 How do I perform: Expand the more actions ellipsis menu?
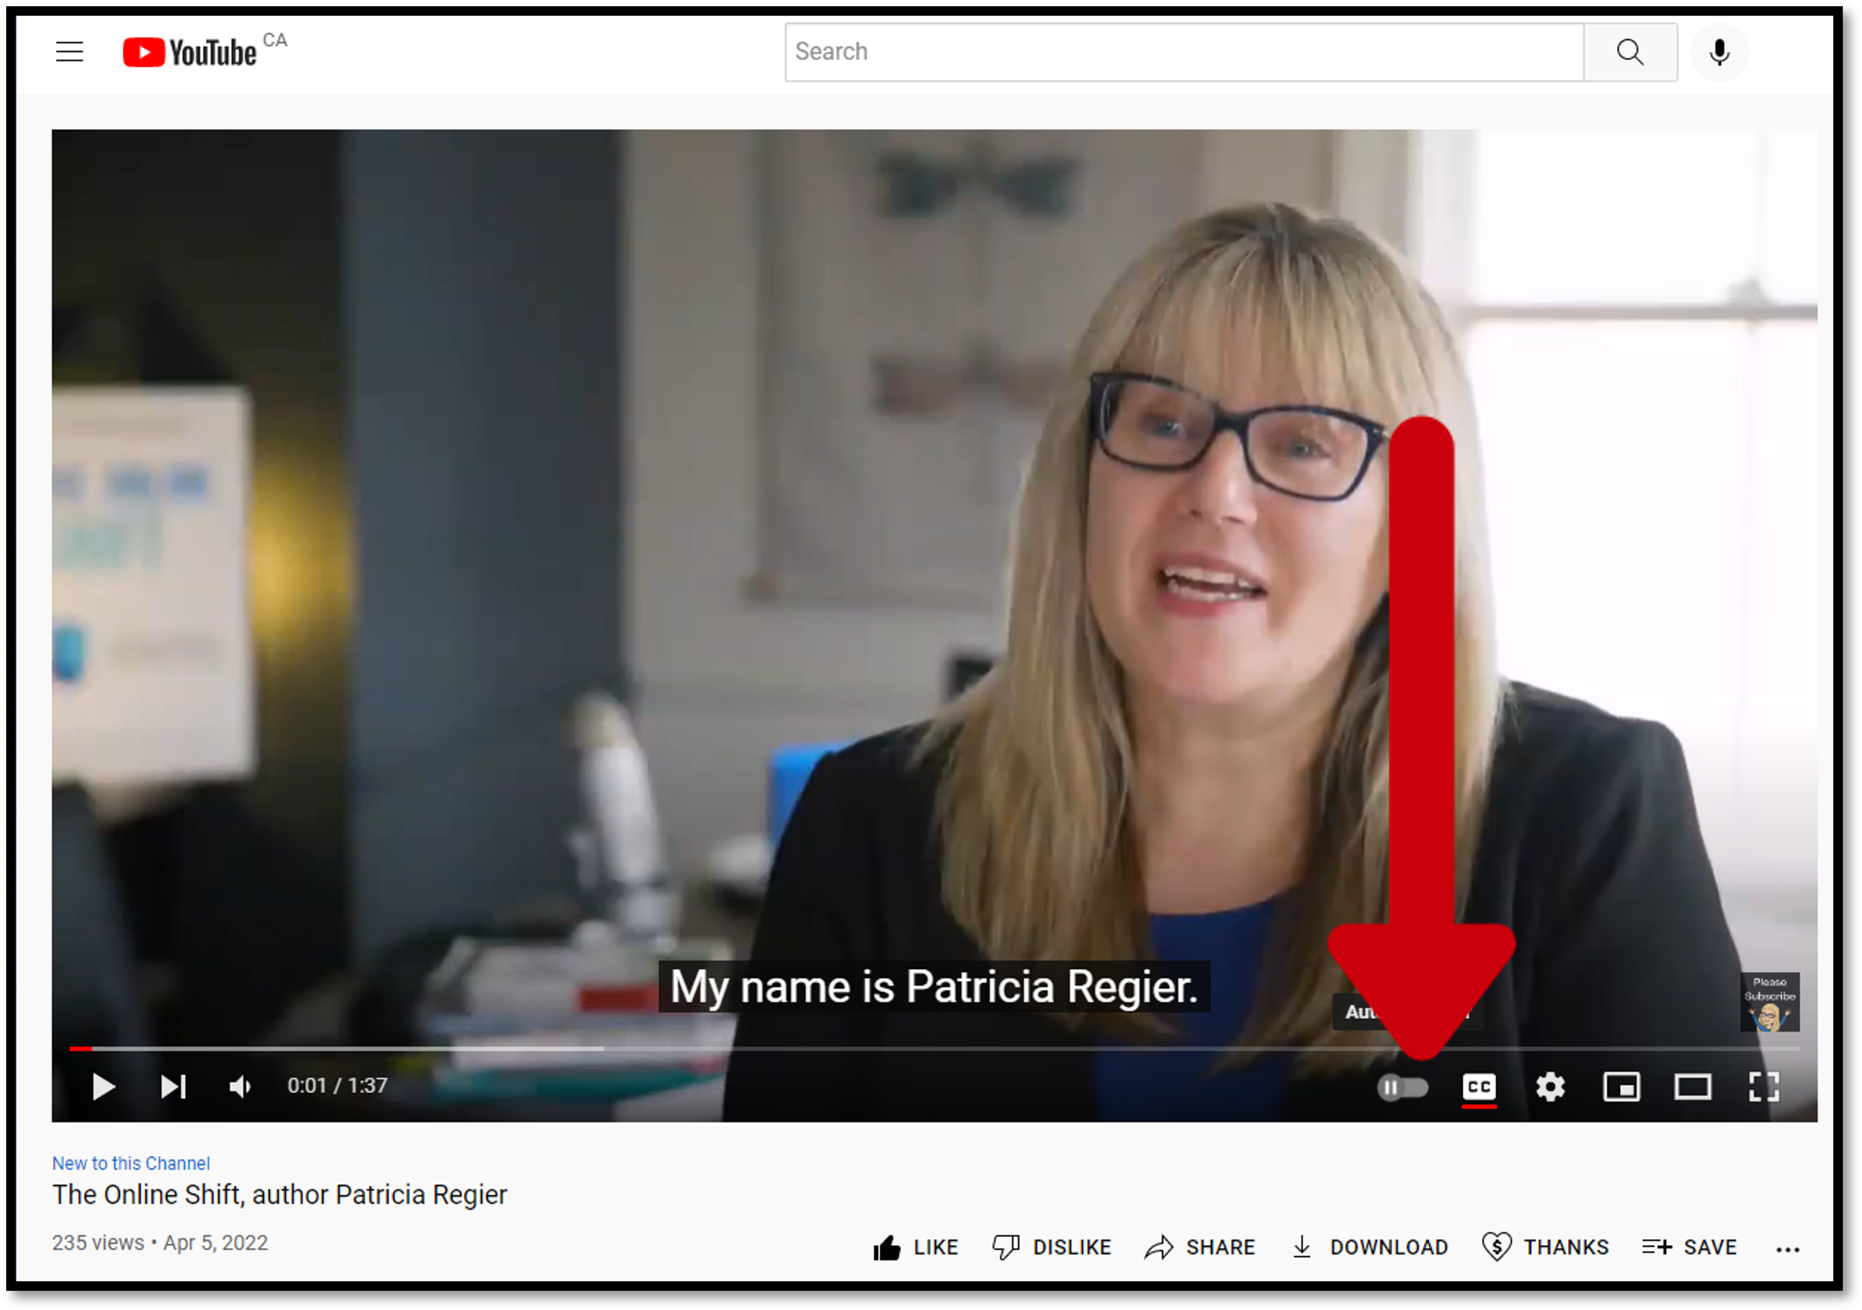click(x=1788, y=1249)
